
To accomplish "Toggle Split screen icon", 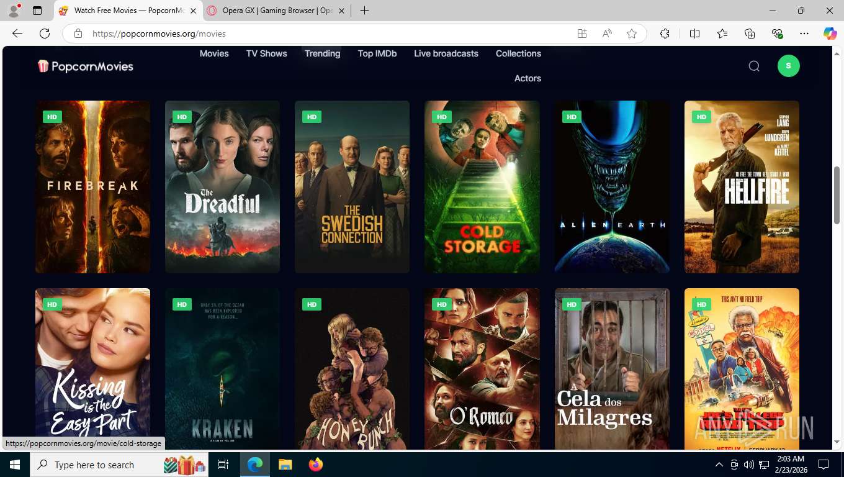I will coord(694,34).
